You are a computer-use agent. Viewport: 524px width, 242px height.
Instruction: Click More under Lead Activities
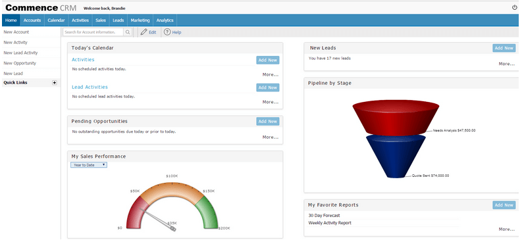click(271, 102)
